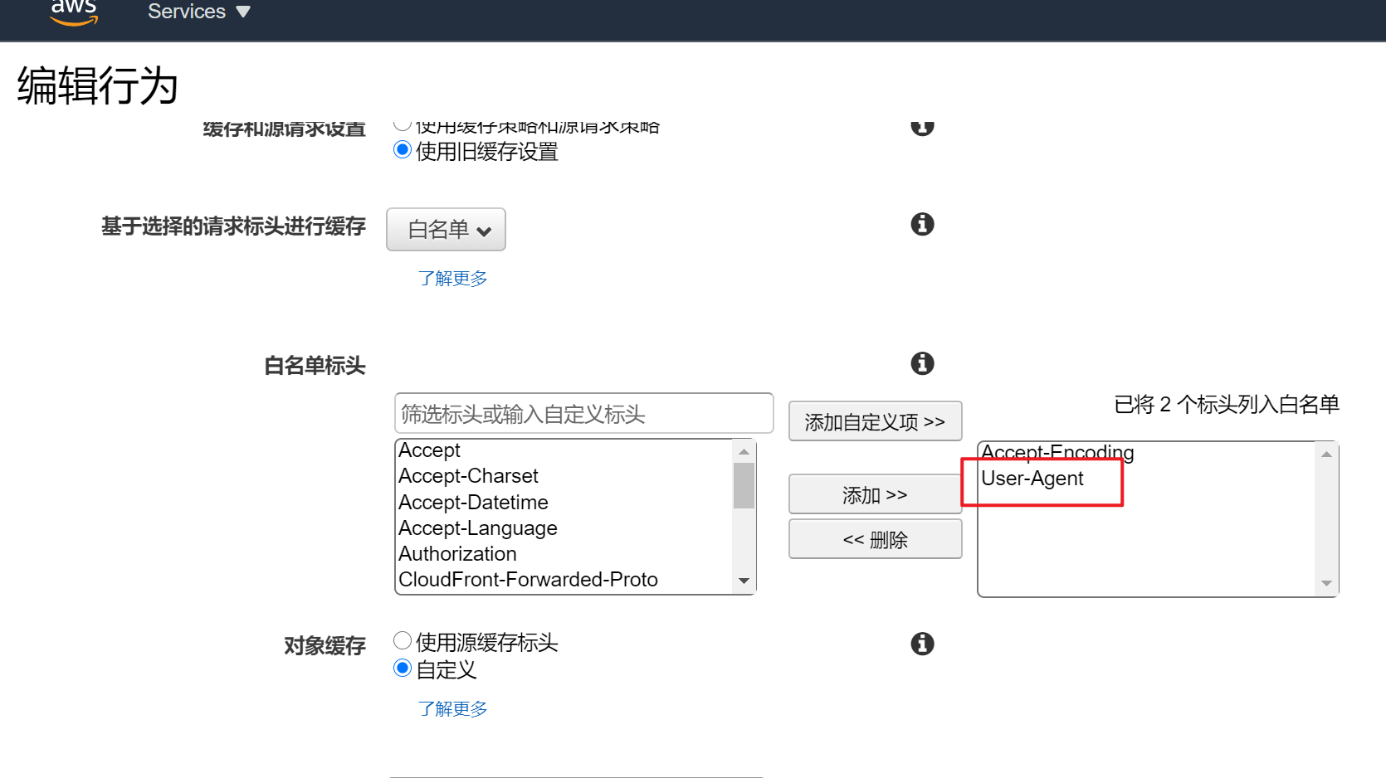Select 使用源缓存标头 radio option
Screen dimensions: 1386x778
pyautogui.click(x=403, y=640)
